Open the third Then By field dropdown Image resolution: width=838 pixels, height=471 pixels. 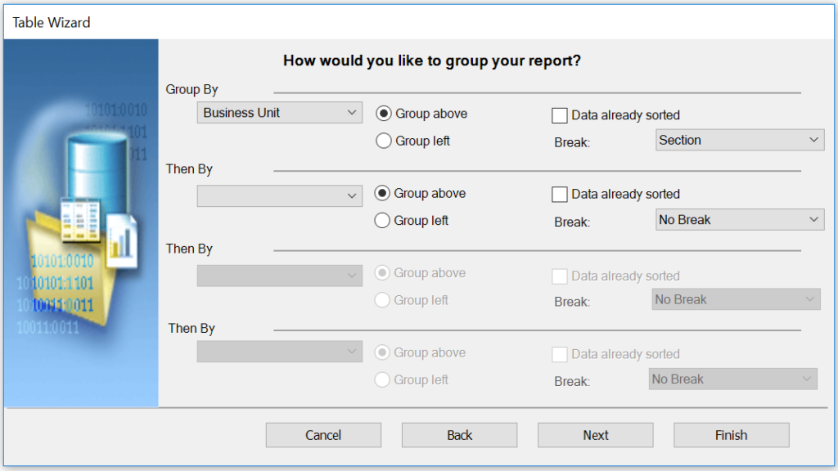280,352
